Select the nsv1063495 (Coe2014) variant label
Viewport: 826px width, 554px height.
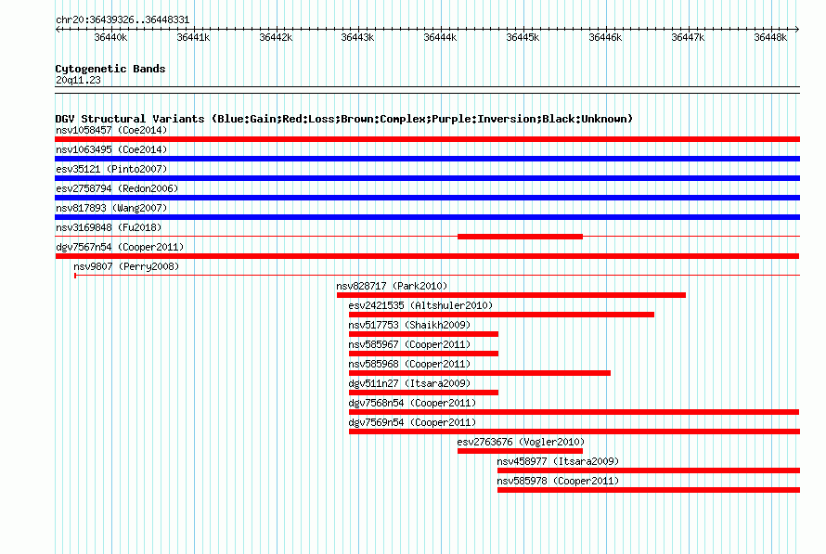coord(111,149)
